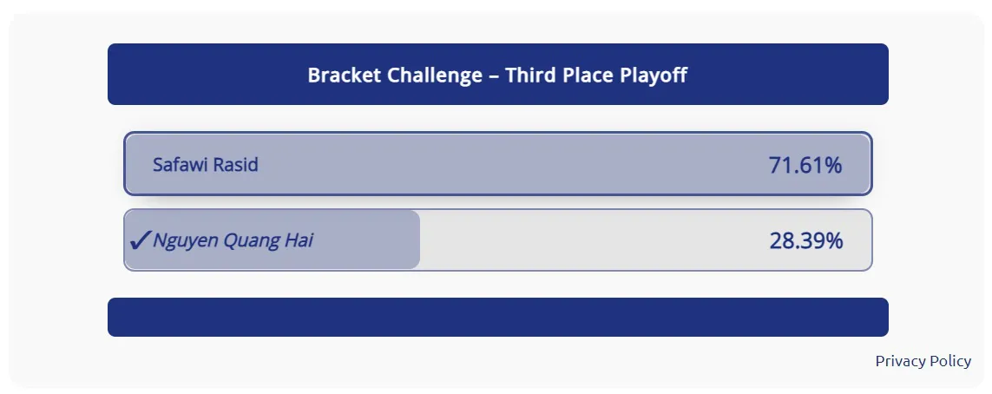Click the filled portion of Nguyen's result bar
The width and height of the screenshot is (992, 394).
[x=273, y=240]
